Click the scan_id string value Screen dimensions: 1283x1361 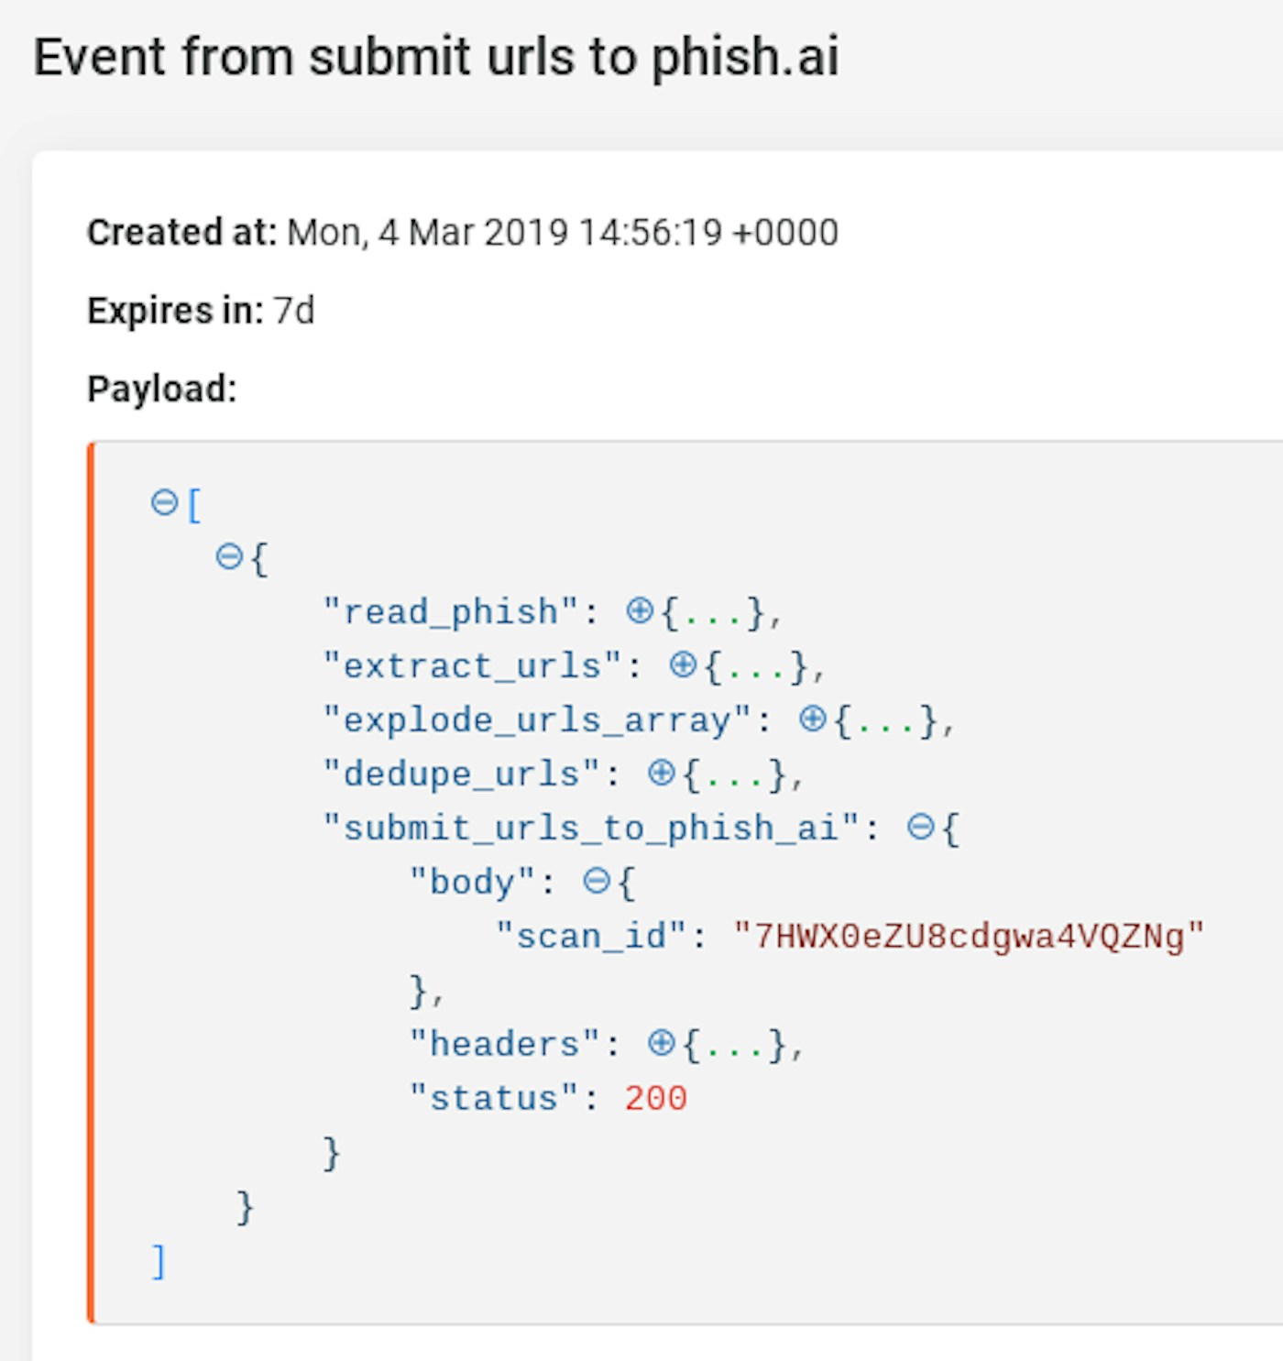click(x=969, y=936)
